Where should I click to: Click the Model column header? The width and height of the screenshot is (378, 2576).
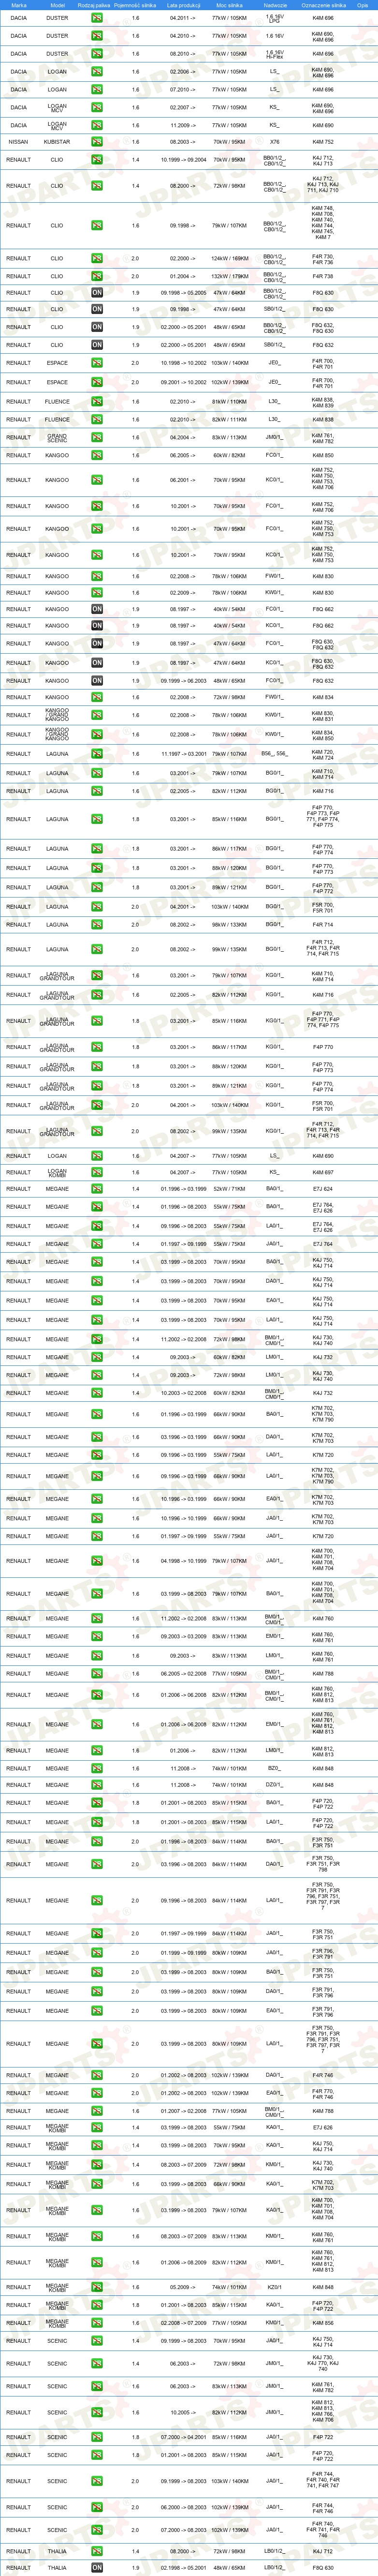[57, 5]
